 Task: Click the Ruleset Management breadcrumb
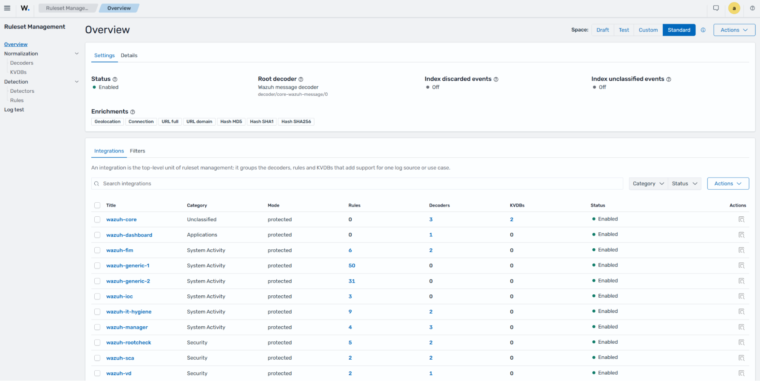click(x=67, y=8)
